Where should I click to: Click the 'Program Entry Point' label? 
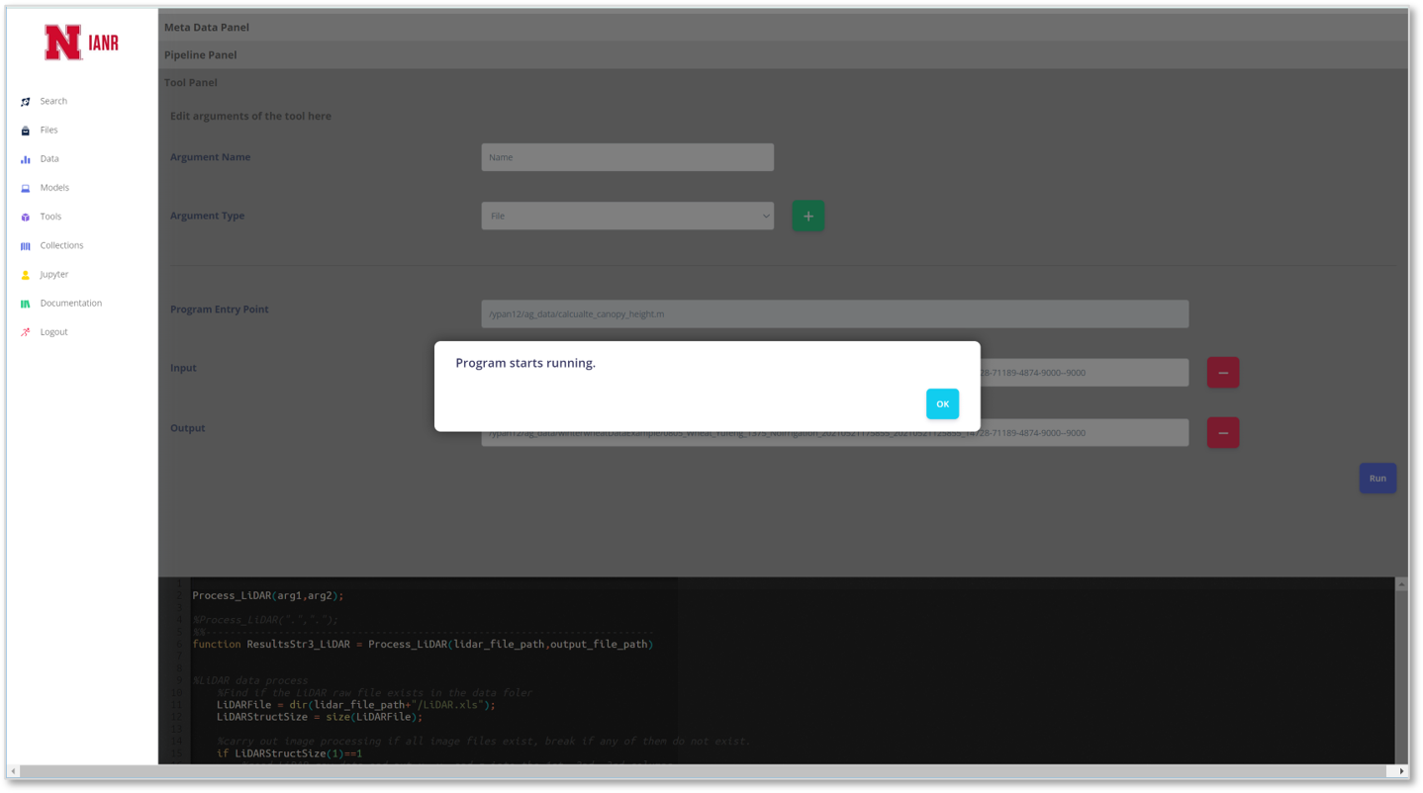tap(219, 309)
